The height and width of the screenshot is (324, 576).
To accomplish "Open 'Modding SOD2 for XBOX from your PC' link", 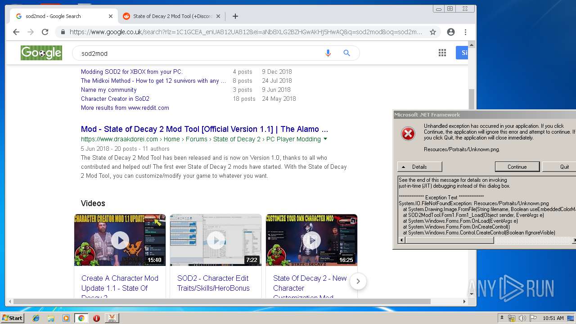I will pos(132,72).
